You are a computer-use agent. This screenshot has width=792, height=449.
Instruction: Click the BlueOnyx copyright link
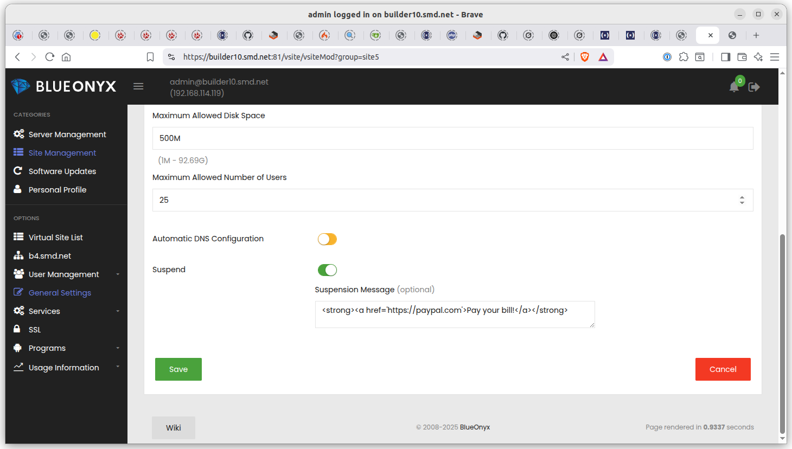tap(475, 427)
